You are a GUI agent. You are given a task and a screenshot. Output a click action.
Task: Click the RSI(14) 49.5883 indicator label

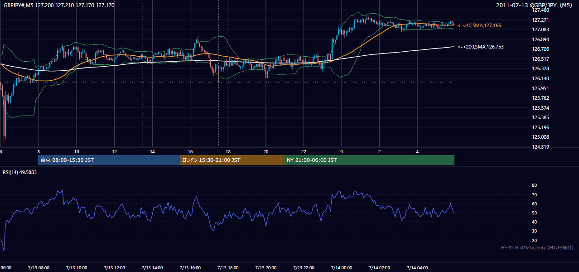(20, 172)
